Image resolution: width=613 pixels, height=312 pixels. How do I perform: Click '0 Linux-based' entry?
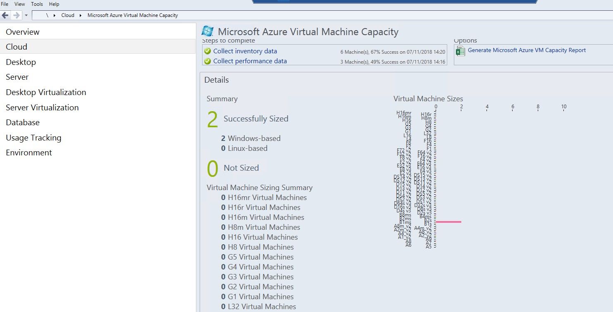click(x=244, y=148)
